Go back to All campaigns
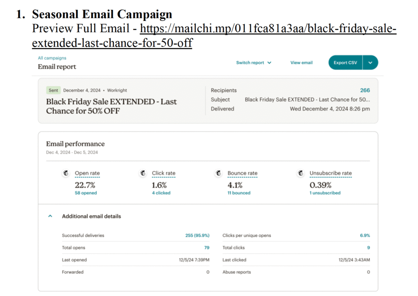 pyautogui.click(x=52, y=58)
